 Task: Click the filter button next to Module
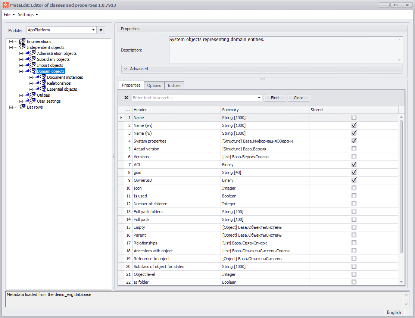click(x=101, y=30)
